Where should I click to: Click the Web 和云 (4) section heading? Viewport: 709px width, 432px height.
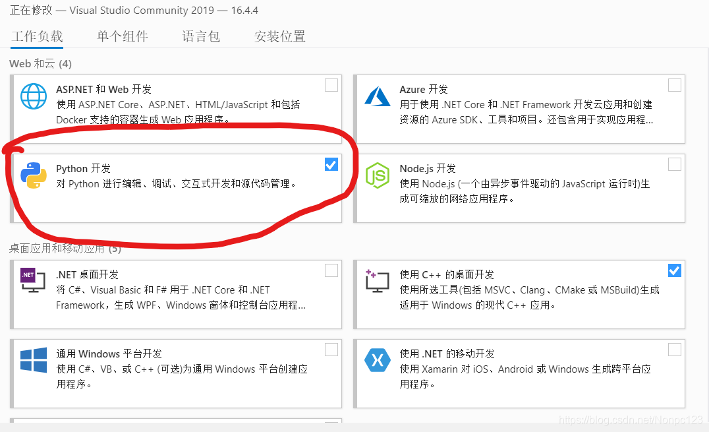pos(40,63)
